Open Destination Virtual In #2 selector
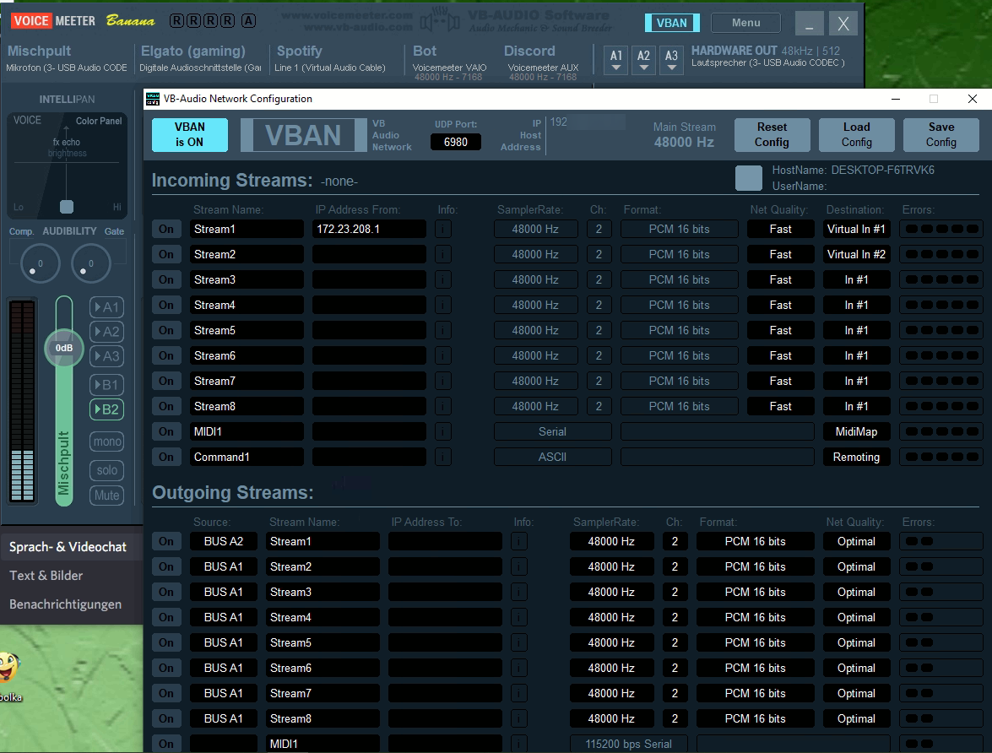The height and width of the screenshot is (753, 992). click(x=857, y=254)
